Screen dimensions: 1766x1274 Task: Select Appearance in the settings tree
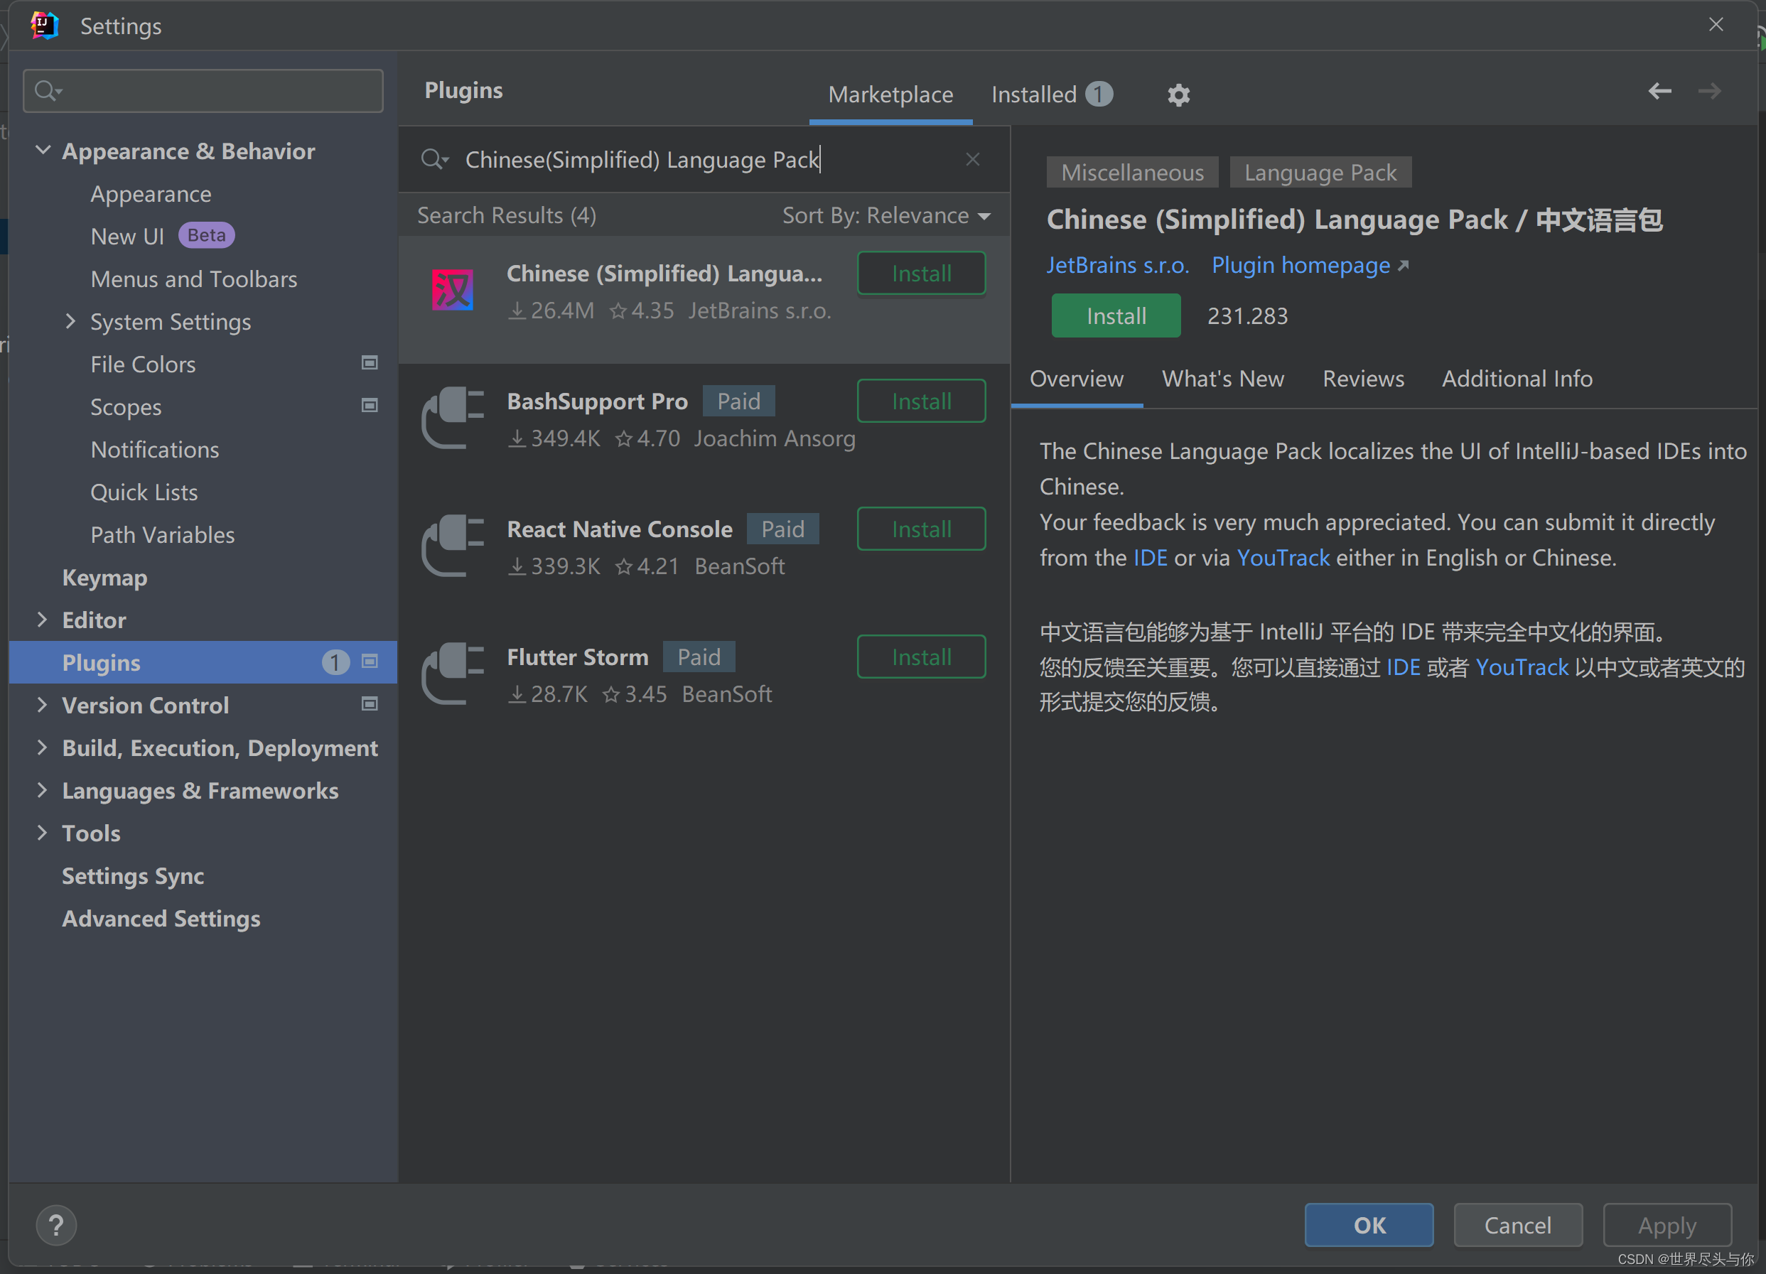[x=151, y=194]
